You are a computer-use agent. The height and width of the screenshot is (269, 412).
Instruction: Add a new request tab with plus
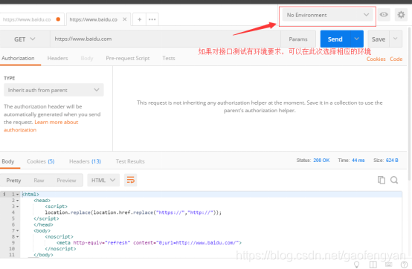[140, 19]
